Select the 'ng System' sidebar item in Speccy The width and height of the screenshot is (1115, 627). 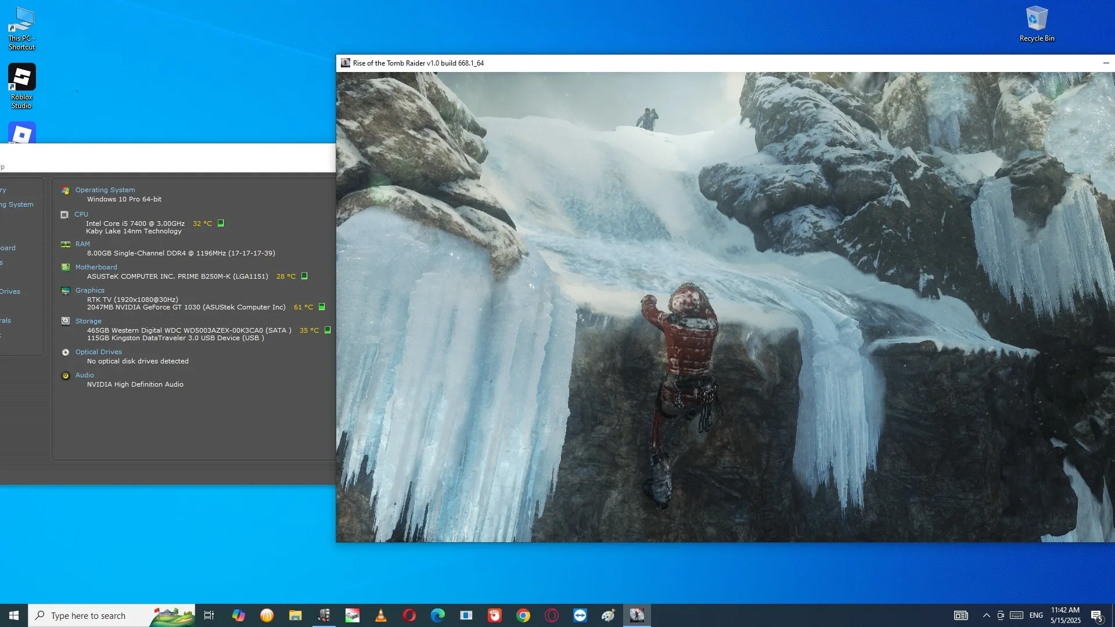point(17,204)
